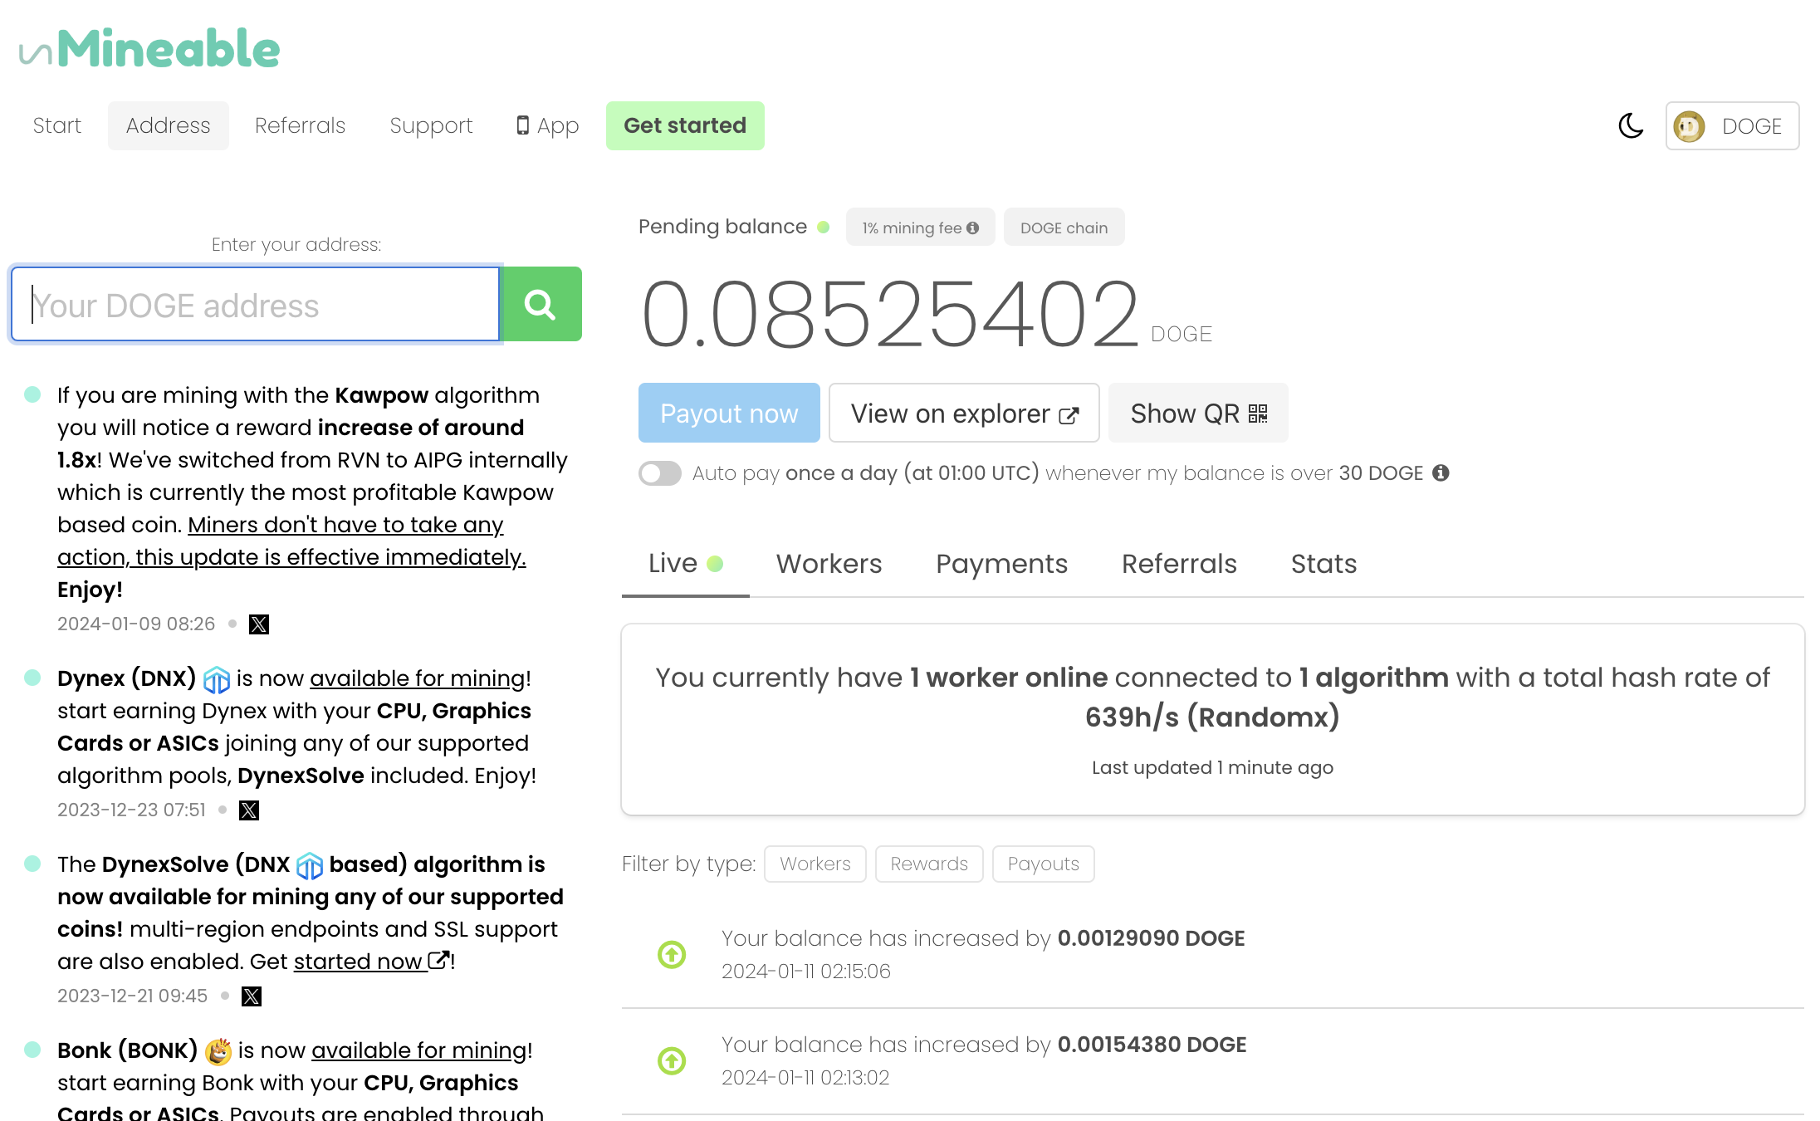Click X icon under DynexSolve announcement
Image resolution: width=1820 pixels, height=1121 pixels.
pyautogui.click(x=252, y=996)
